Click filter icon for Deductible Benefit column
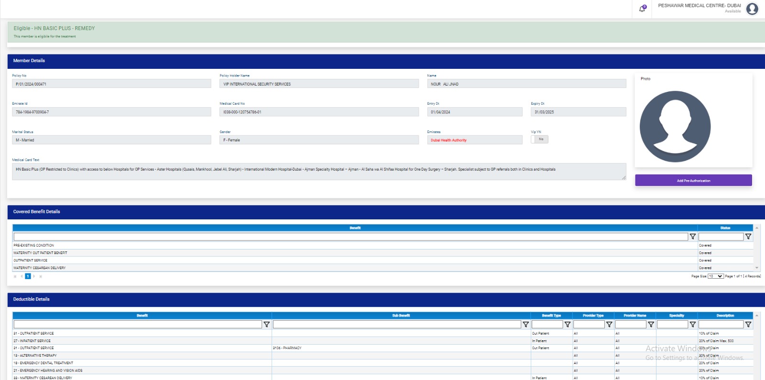The image size is (765, 380). [267, 324]
